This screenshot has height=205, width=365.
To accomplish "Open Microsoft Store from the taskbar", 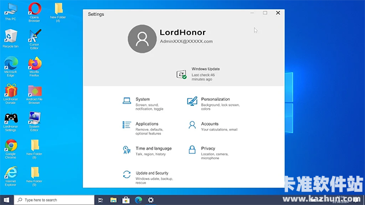I will coord(126,200).
